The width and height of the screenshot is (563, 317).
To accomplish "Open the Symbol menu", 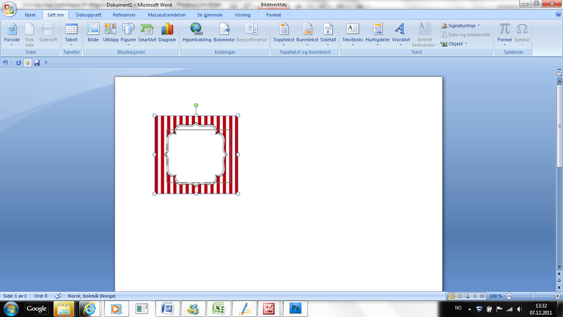I will (x=522, y=34).
